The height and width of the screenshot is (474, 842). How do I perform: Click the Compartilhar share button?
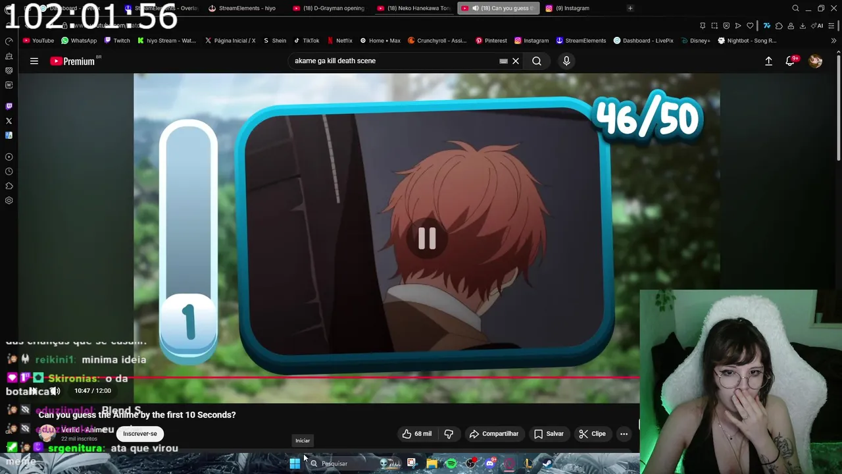[493, 434]
